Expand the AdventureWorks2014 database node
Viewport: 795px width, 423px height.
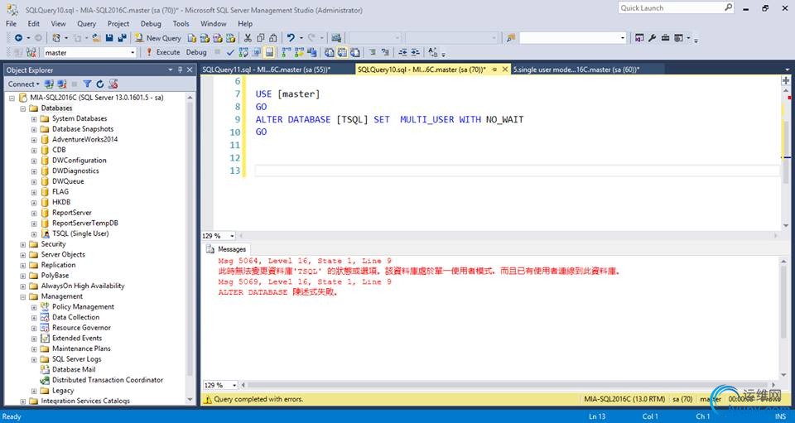point(34,140)
